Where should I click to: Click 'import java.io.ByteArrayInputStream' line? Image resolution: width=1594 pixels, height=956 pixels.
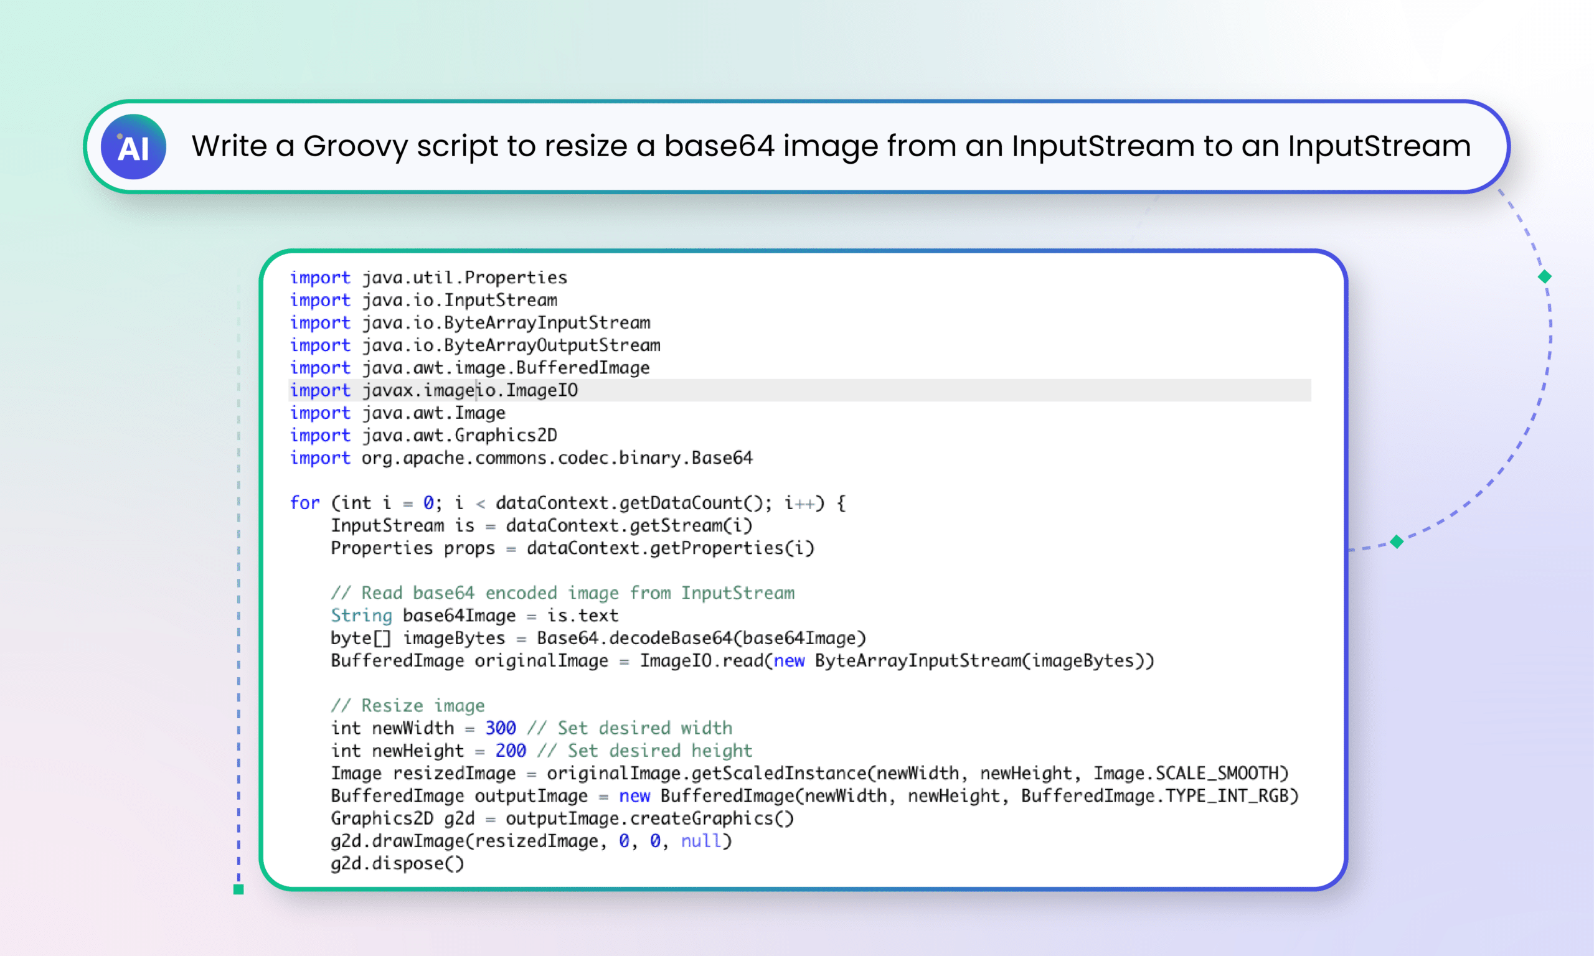pyautogui.click(x=469, y=323)
